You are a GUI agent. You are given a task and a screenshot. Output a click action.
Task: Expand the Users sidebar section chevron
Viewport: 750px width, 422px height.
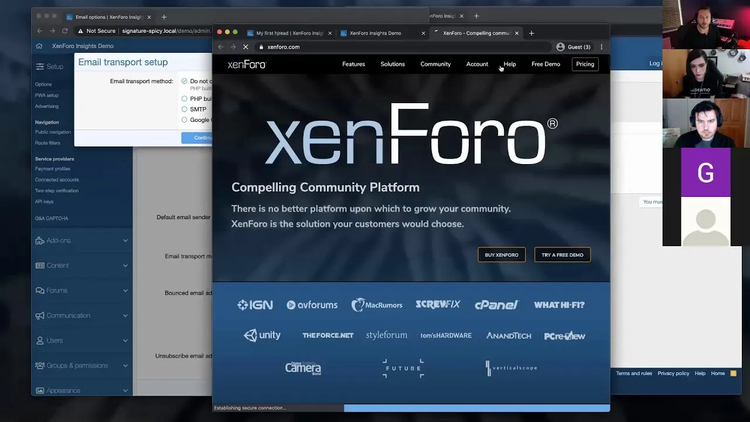(x=125, y=341)
